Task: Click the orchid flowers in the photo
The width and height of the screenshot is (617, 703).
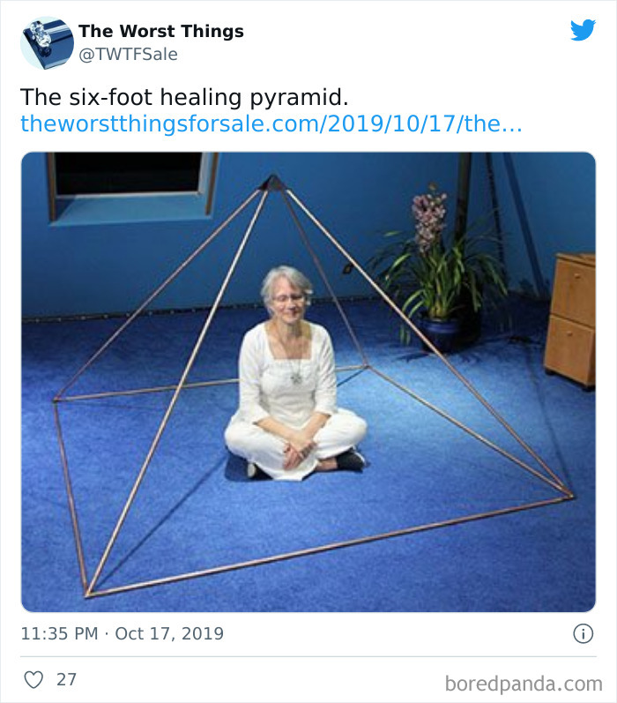Action: tap(430, 216)
